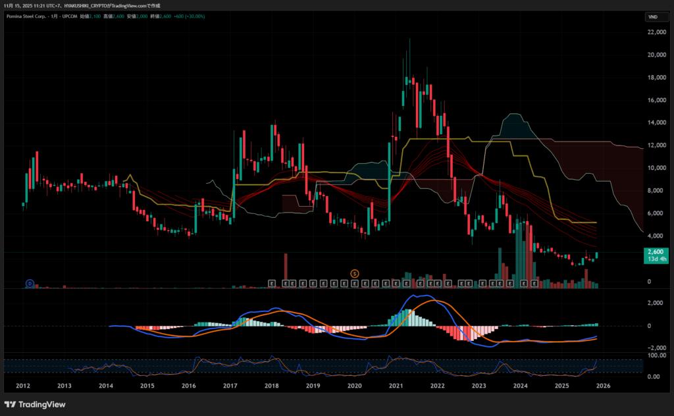Select the +600 (+30.00%) change value

[x=189, y=16]
